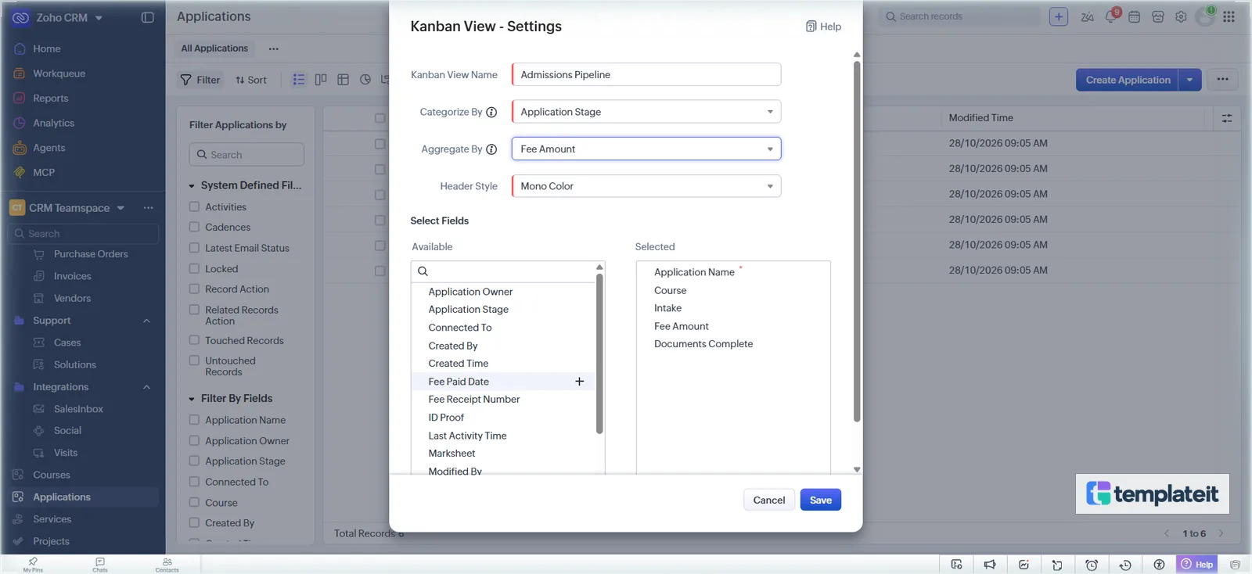Click the Create Application button

coord(1128,80)
